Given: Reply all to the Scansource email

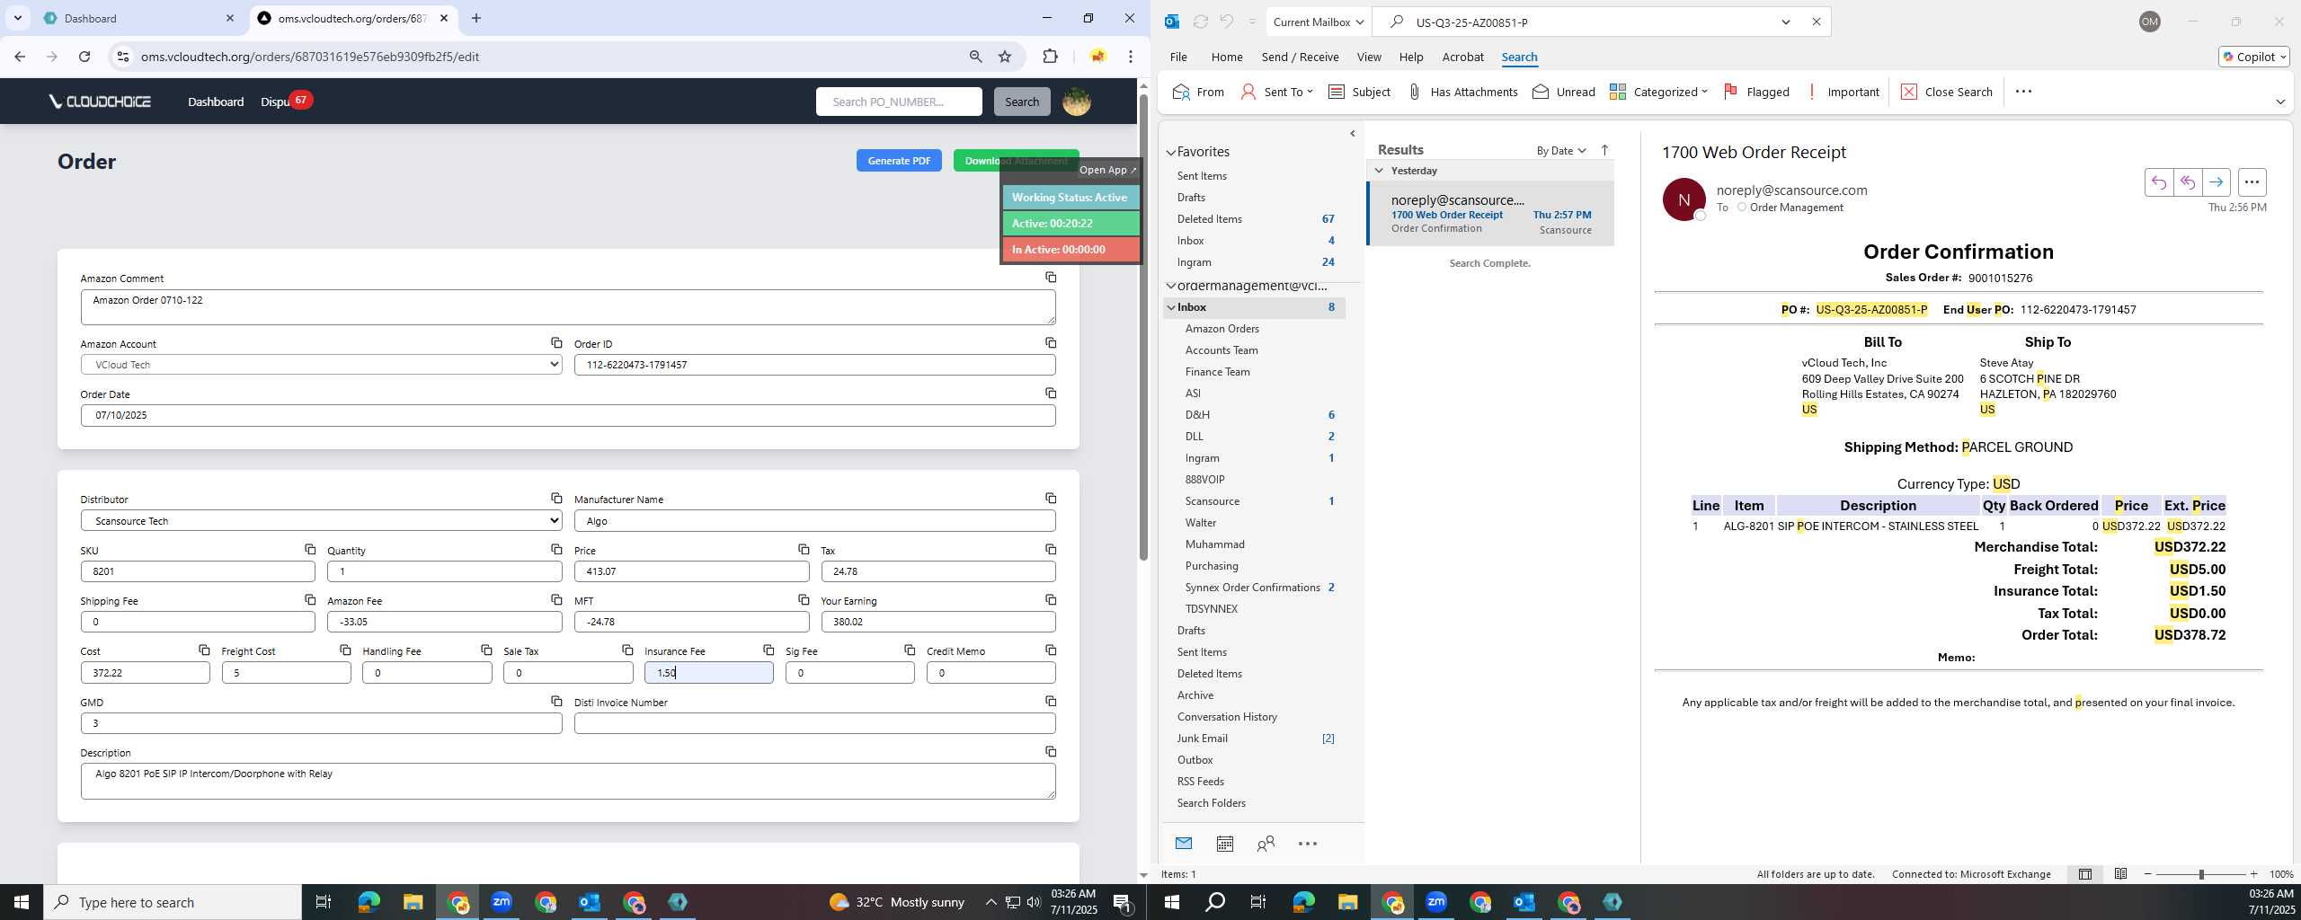Looking at the screenshot, I should [x=2187, y=182].
